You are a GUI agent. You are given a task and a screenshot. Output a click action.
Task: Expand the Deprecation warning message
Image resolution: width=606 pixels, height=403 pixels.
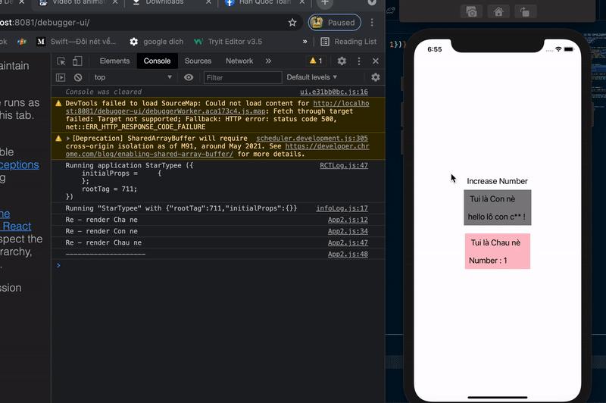(x=68, y=139)
